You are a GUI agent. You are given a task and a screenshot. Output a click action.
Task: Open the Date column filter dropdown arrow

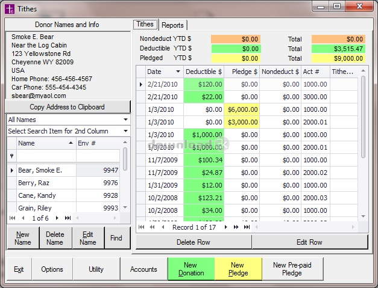178,72
